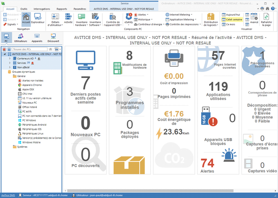This screenshot has height=198, width=278.
Task: Select the Accueil ribbon tab
Action: pyautogui.click(x=10, y=9)
